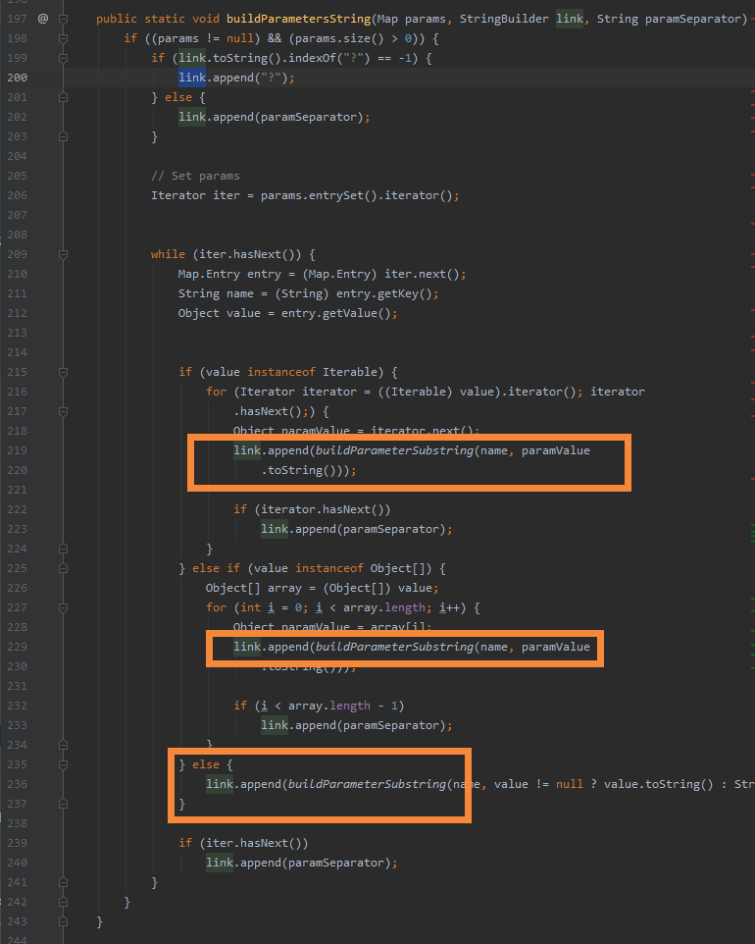Fold the params null check block at line 198
This screenshot has width=755, height=944.
(63, 38)
